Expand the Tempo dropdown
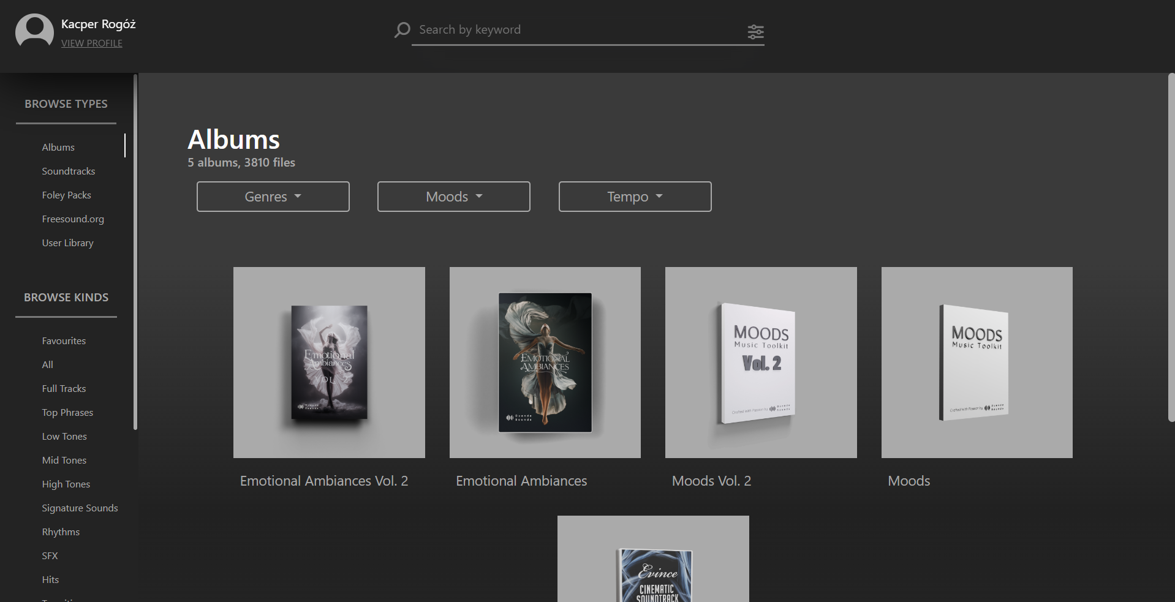 pos(635,197)
